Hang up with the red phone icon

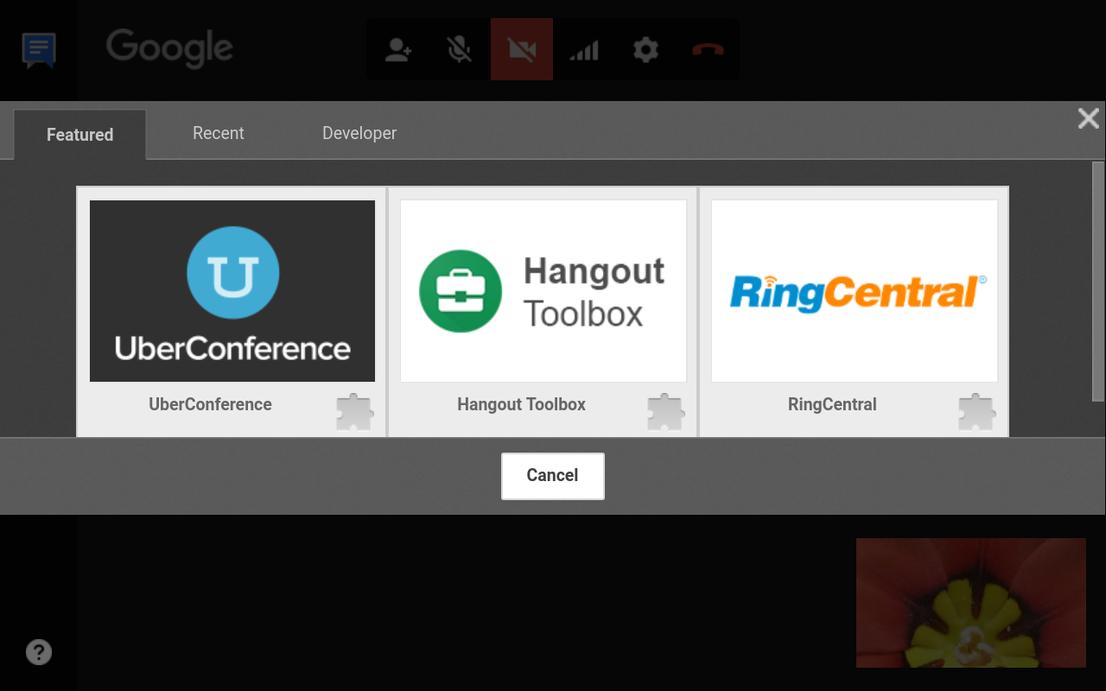pyautogui.click(x=708, y=50)
